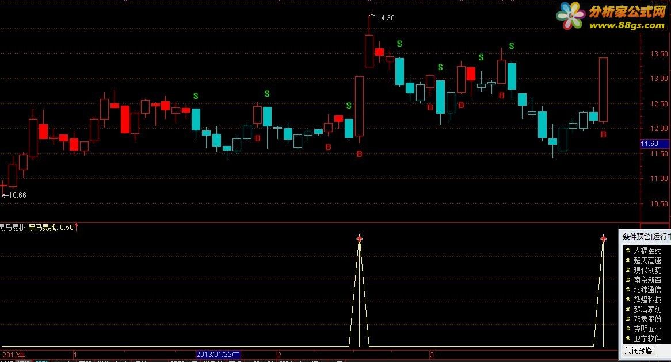Select 北纬通信 in the alert list
The image size is (671, 362).
tap(647, 290)
